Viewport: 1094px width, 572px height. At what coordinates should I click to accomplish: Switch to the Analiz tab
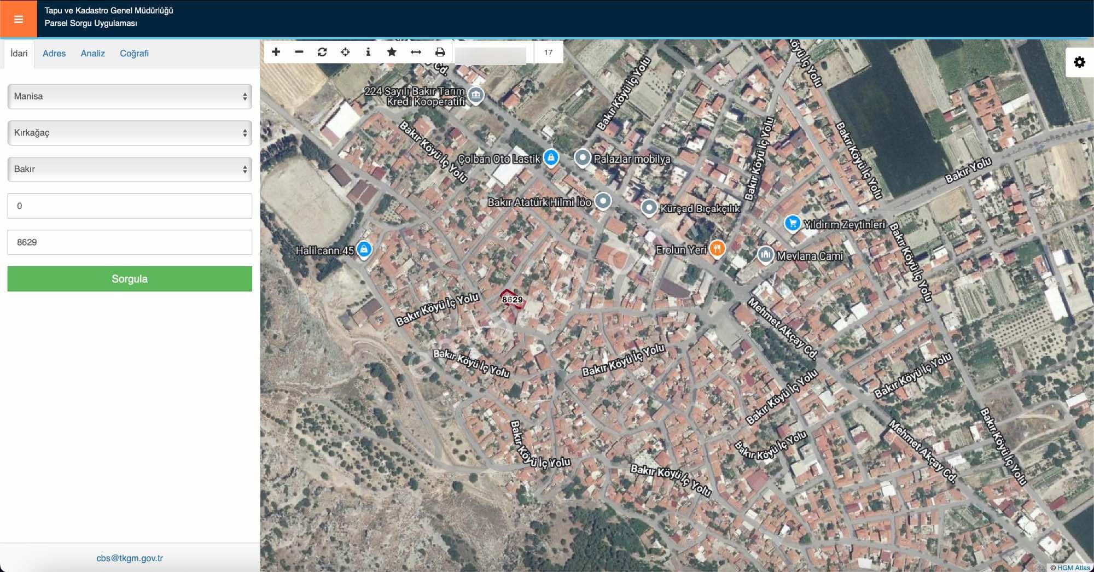click(93, 53)
